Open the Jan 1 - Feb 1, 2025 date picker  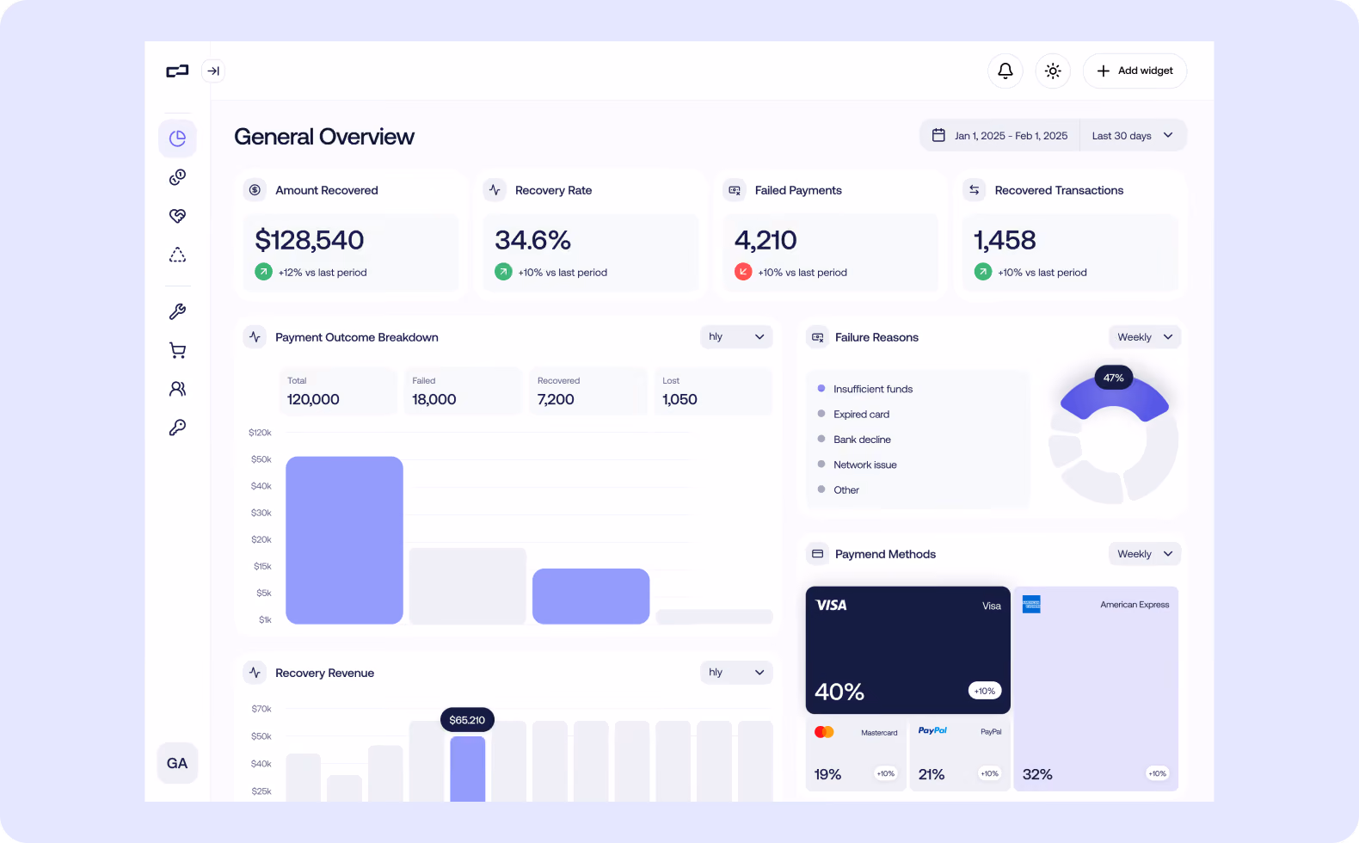click(1001, 136)
